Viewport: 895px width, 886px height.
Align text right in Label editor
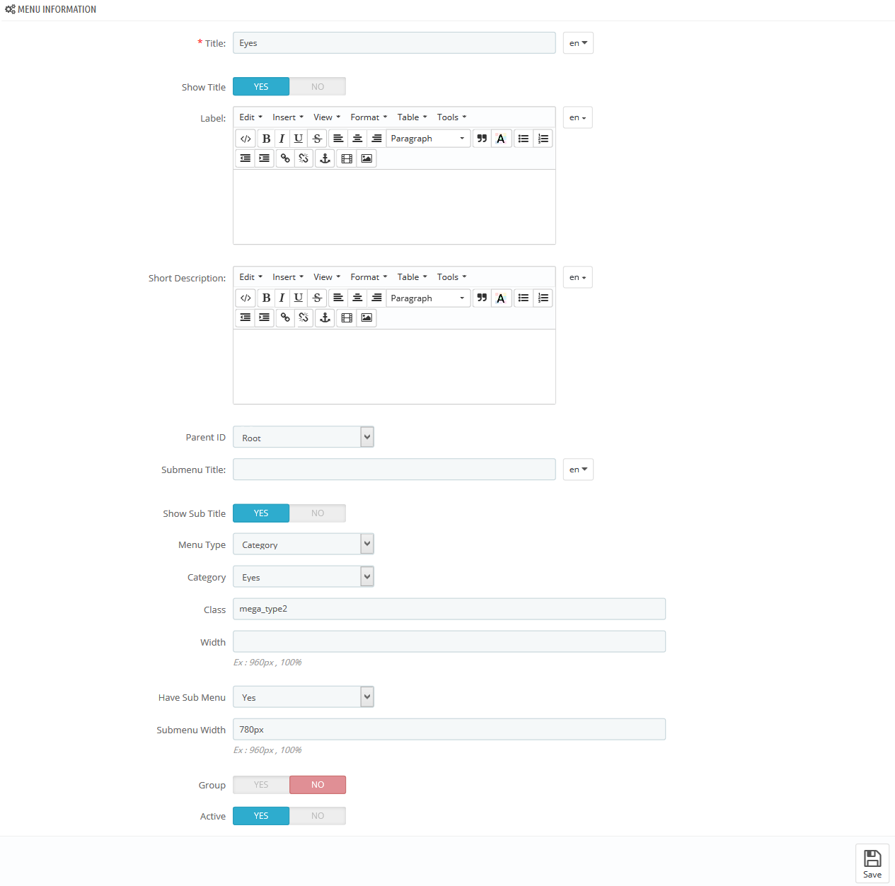376,139
